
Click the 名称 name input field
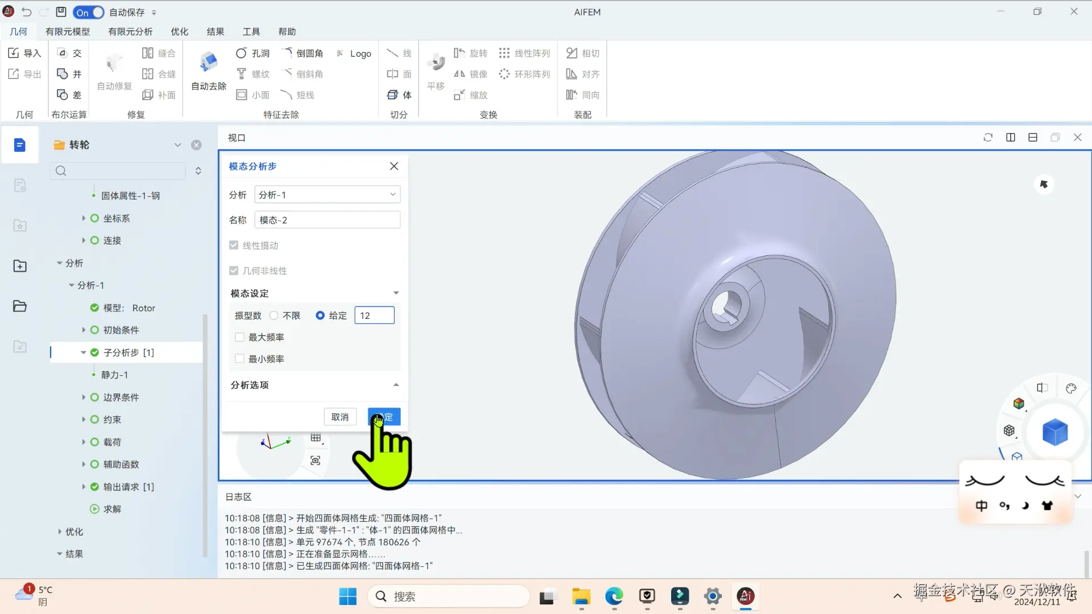(327, 220)
